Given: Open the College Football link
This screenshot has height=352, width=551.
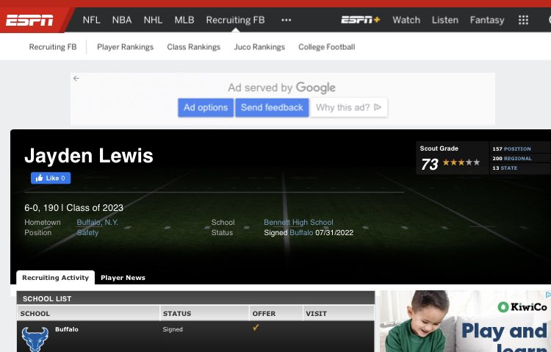Looking at the screenshot, I should 326,47.
